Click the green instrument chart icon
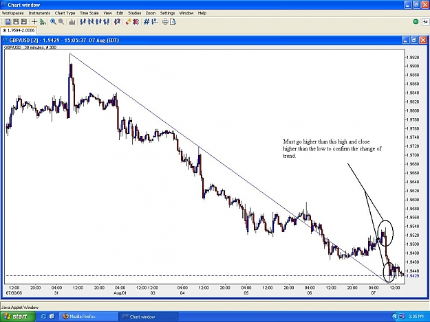This screenshot has height=322, width=430. pos(42,22)
